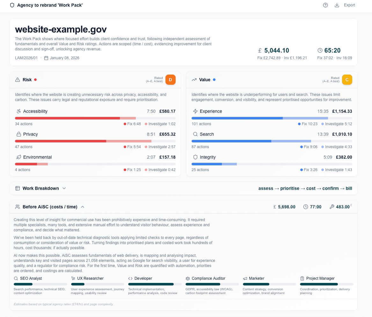Screen dimensions: 372x317
Task: Click the Developer role progress bar
Action: click(x=151, y=284)
